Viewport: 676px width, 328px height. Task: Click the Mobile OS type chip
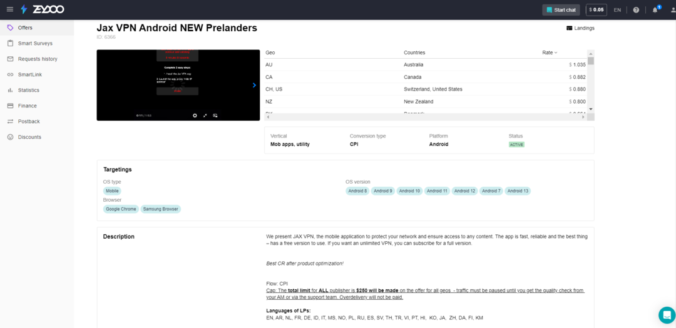[112, 191]
